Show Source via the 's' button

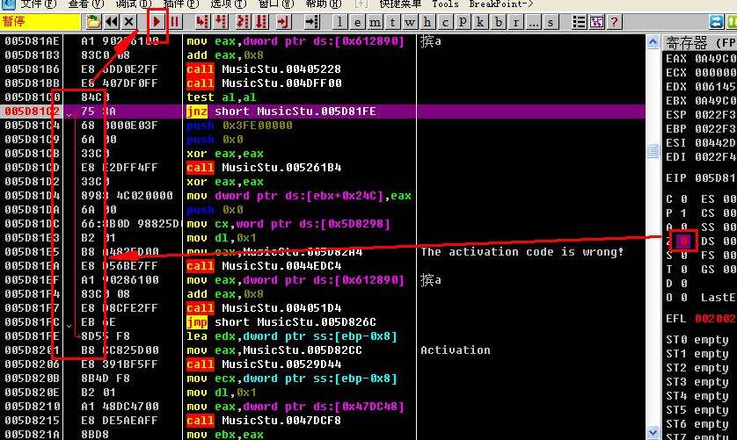[551, 22]
